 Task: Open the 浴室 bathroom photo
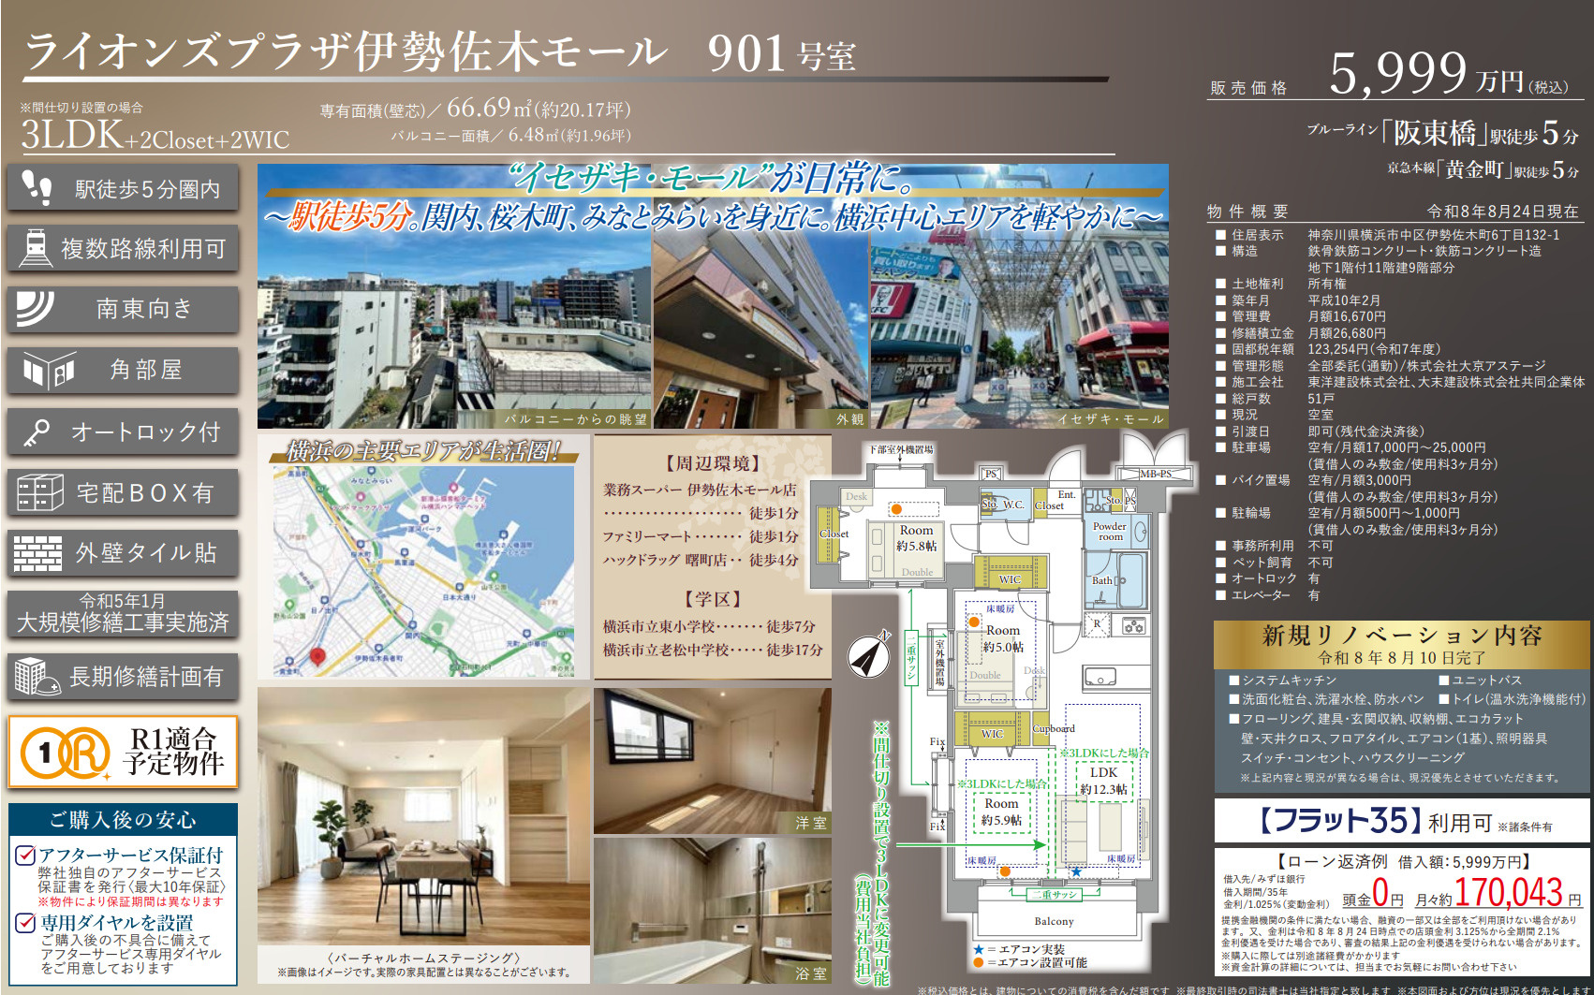coord(713,911)
